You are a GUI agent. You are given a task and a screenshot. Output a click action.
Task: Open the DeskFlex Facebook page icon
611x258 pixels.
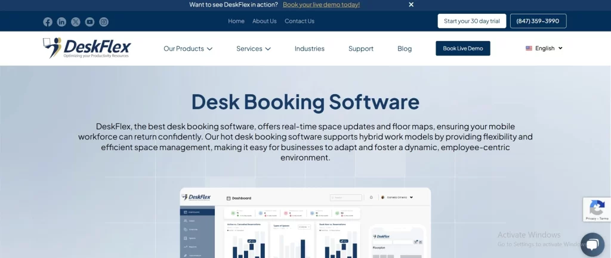pos(48,22)
